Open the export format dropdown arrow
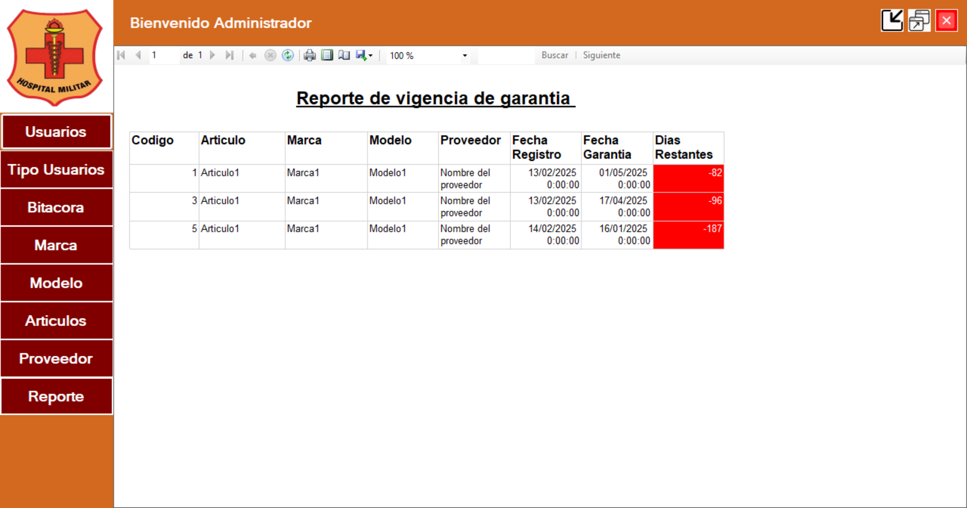967x508 pixels. [x=371, y=55]
